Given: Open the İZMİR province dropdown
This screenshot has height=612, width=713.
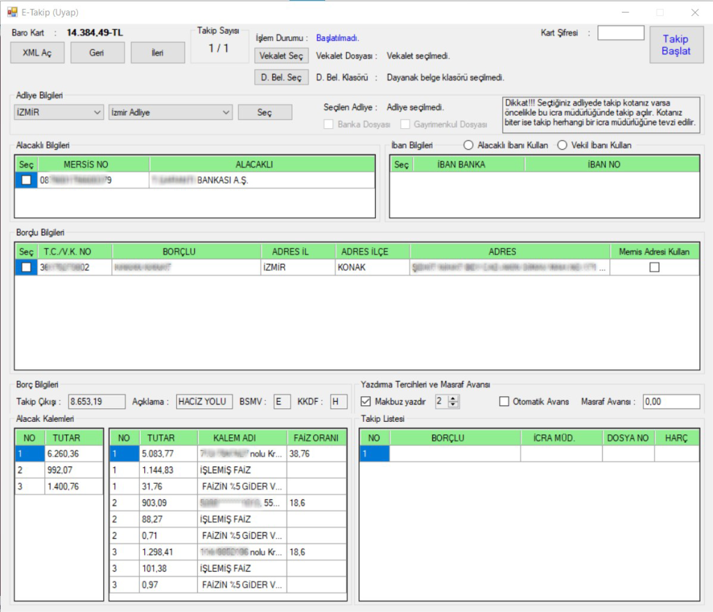Looking at the screenshot, I should [x=59, y=112].
